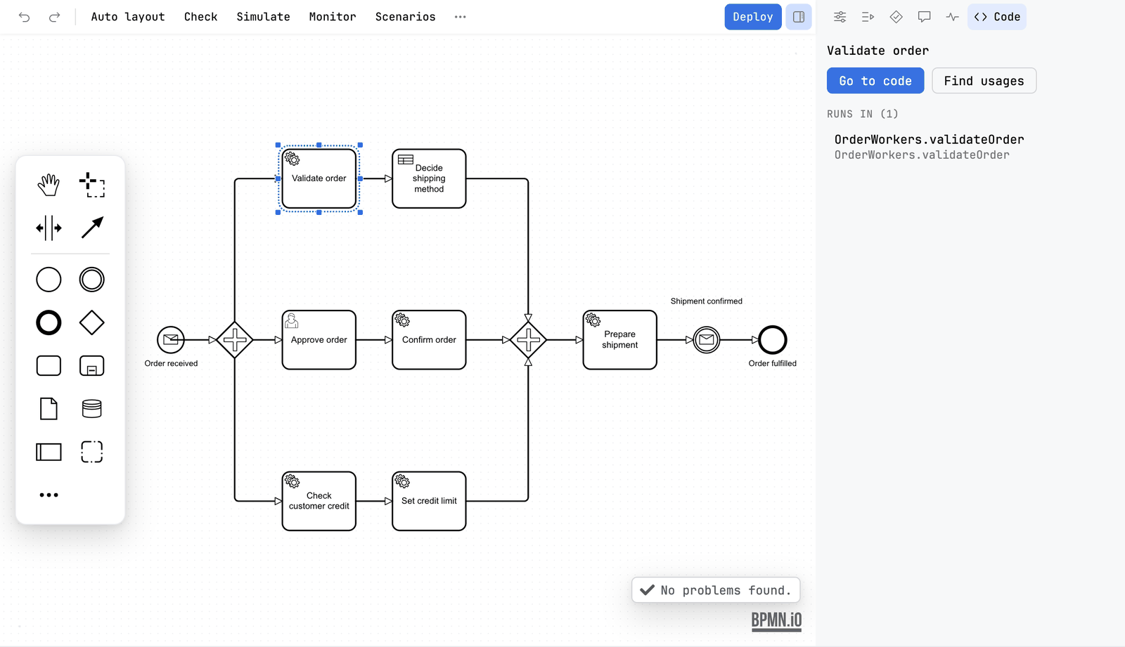Viewport: 1125px width, 647px height.
Task: Create a group from palette
Action: click(92, 452)
